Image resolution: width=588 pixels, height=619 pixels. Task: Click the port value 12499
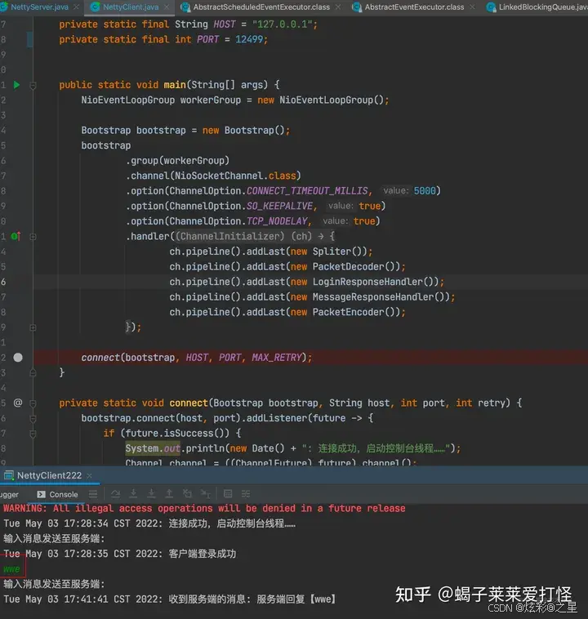tap(249, 39)
